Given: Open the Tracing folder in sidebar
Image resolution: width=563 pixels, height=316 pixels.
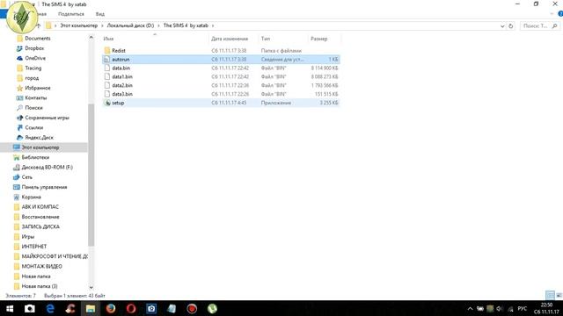Looking at the screenshot, I should coord(33,68).
